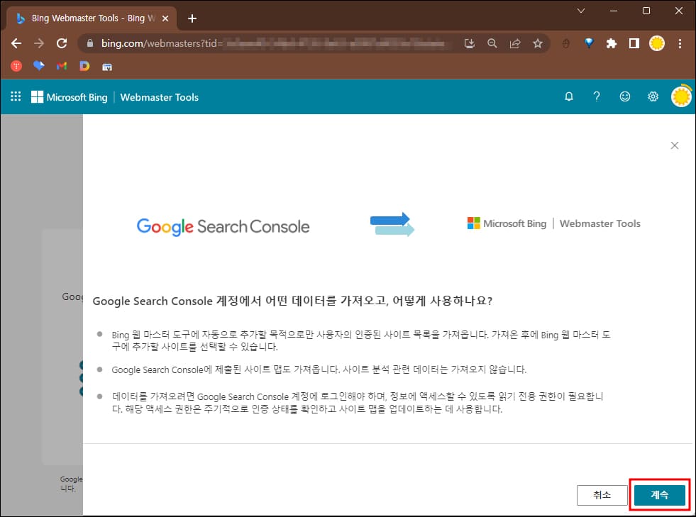
Task: Click the 취소 (Cancel) button
Action: point(602,494)
